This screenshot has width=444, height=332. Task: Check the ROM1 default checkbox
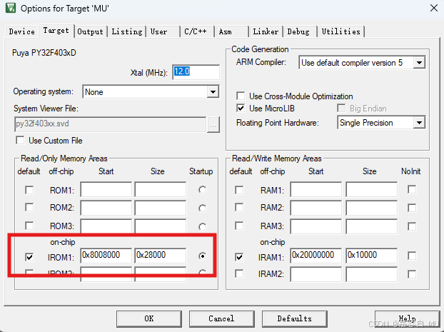[29, 190]
